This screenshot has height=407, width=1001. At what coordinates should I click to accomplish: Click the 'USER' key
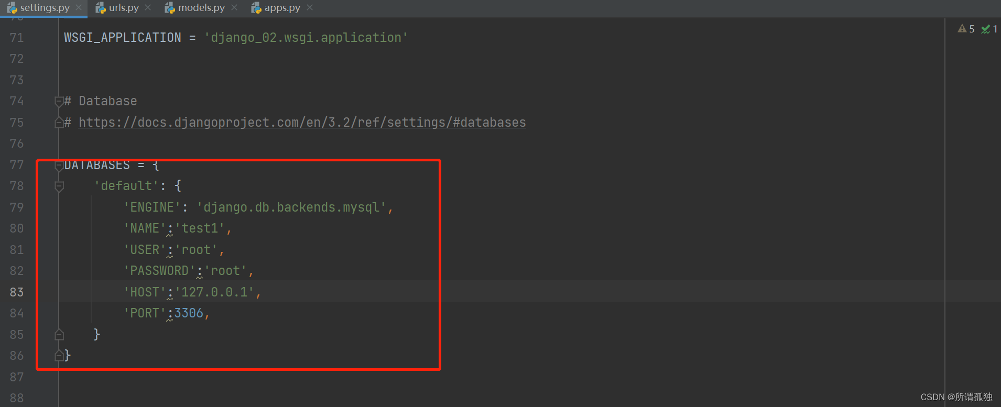(x=145, y=250)
